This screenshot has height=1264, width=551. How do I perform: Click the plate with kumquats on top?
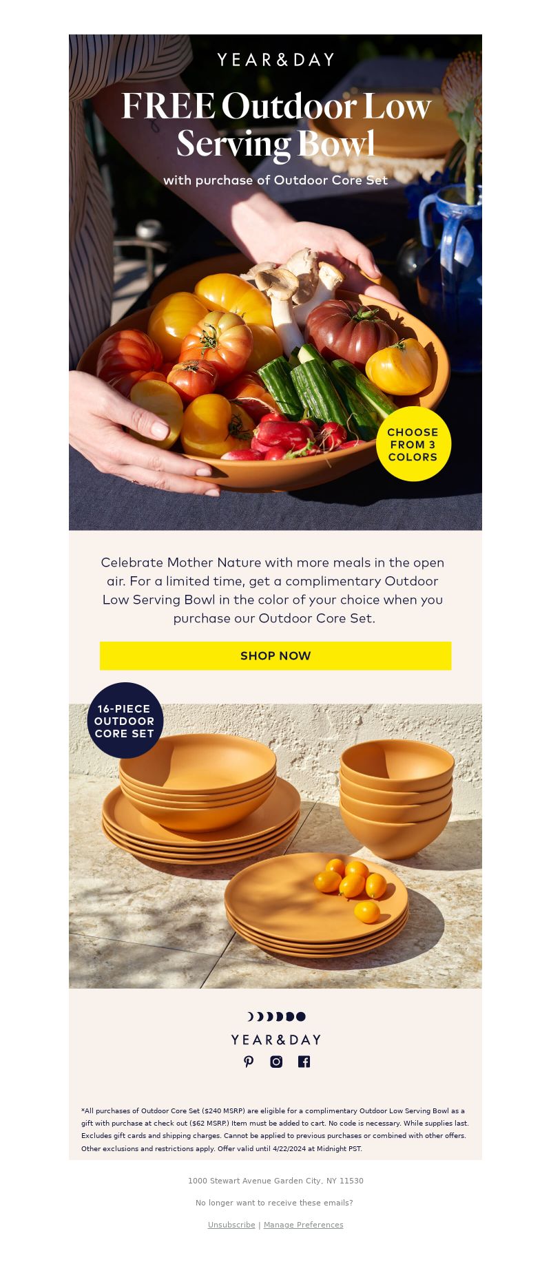click(317, 903)
